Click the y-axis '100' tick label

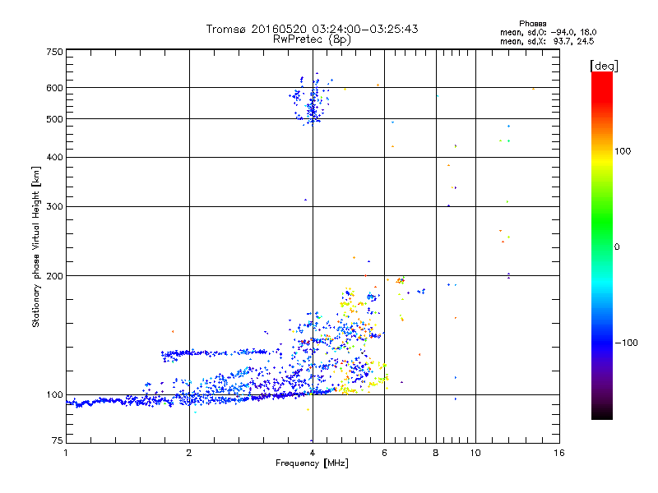click(54, 395)
